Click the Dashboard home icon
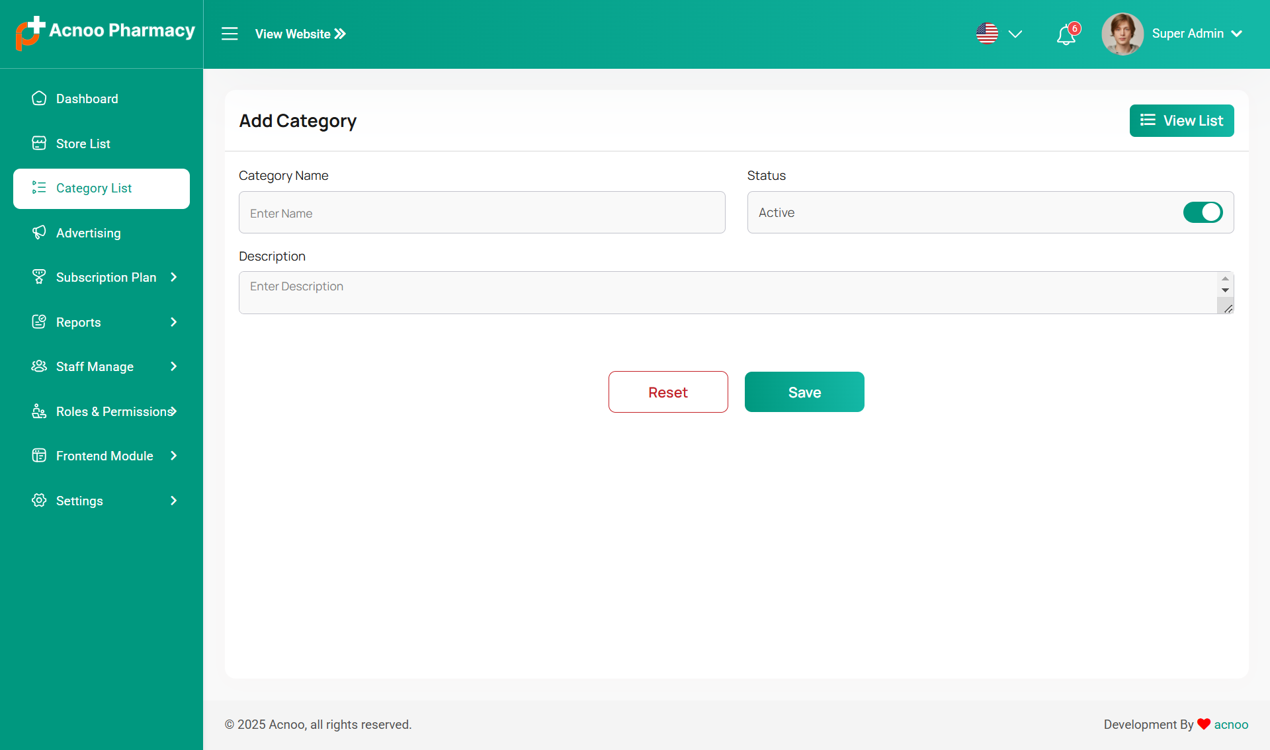Image resolution: width=1270 pixels, height=750 pixels. click(39, 99)
